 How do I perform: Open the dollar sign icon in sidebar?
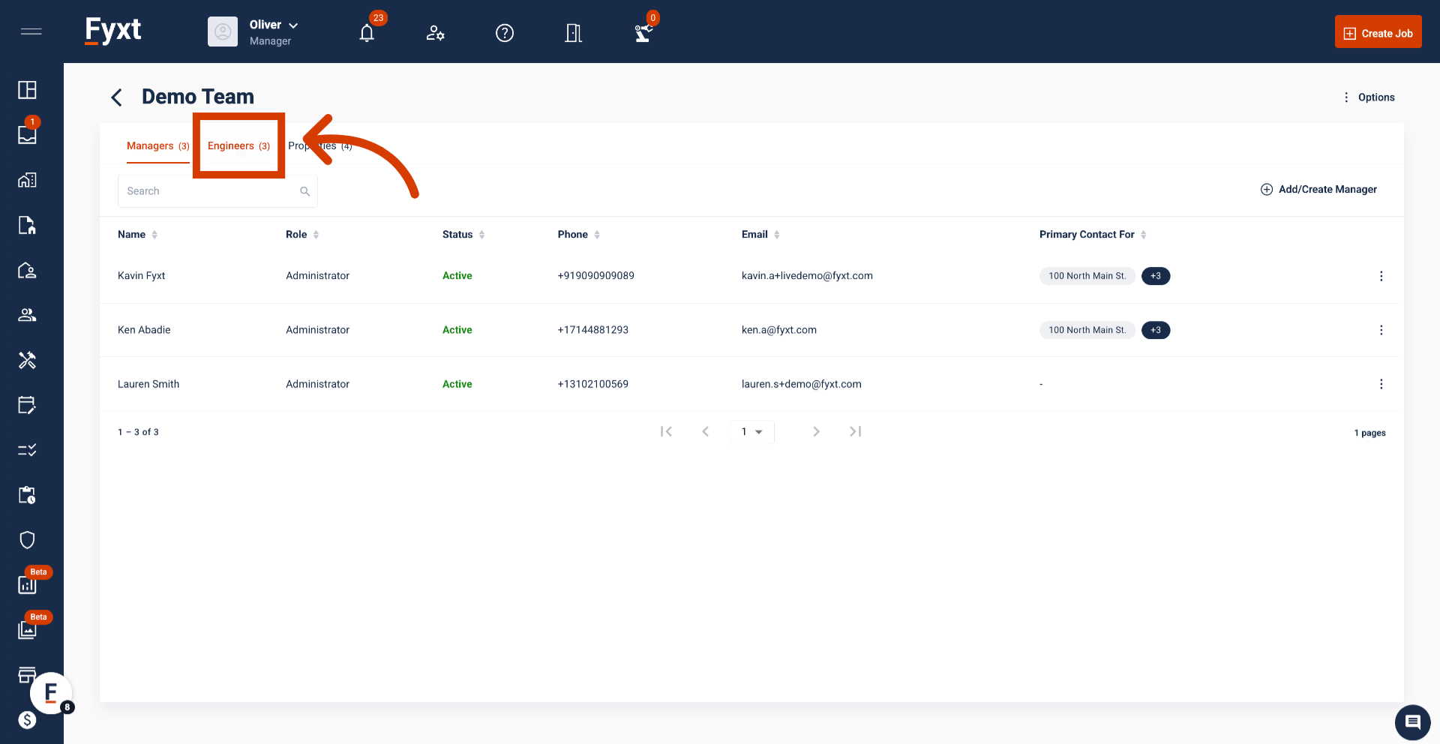pyautogui.click(x=27, y=720)
